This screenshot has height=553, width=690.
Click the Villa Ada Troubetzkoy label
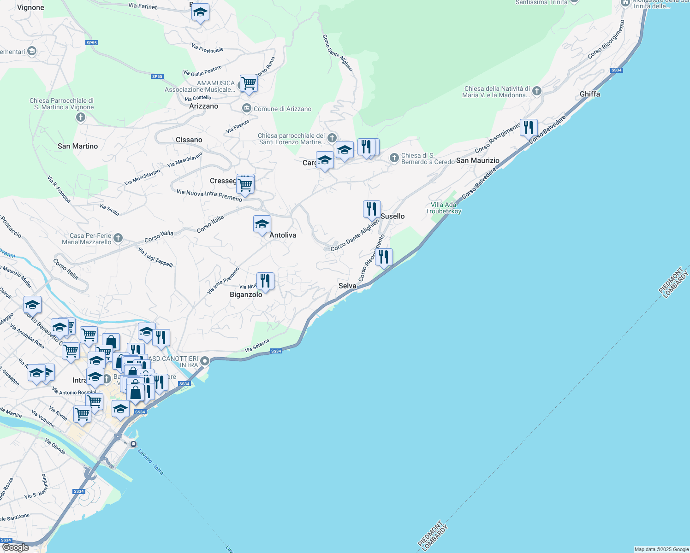coord(444,208)
